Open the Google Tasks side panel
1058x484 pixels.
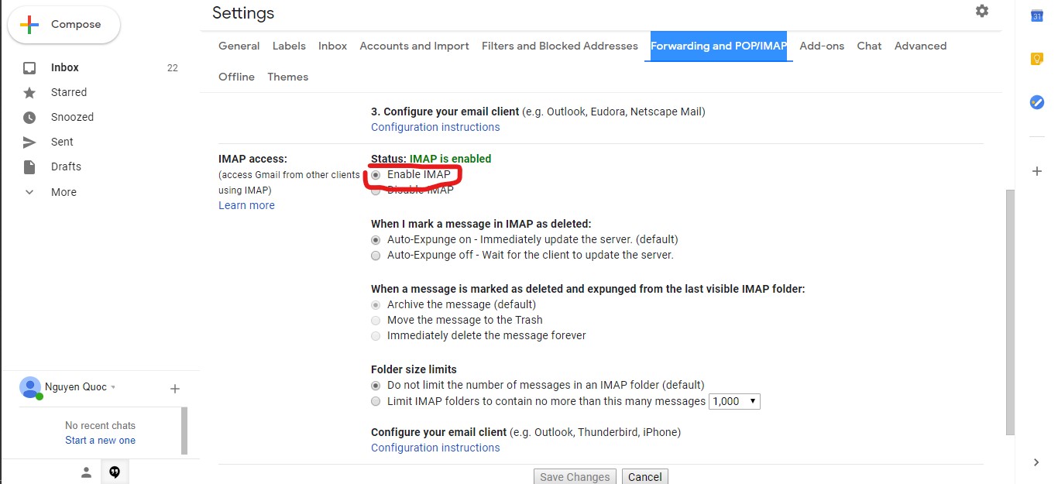[1036, 101]
